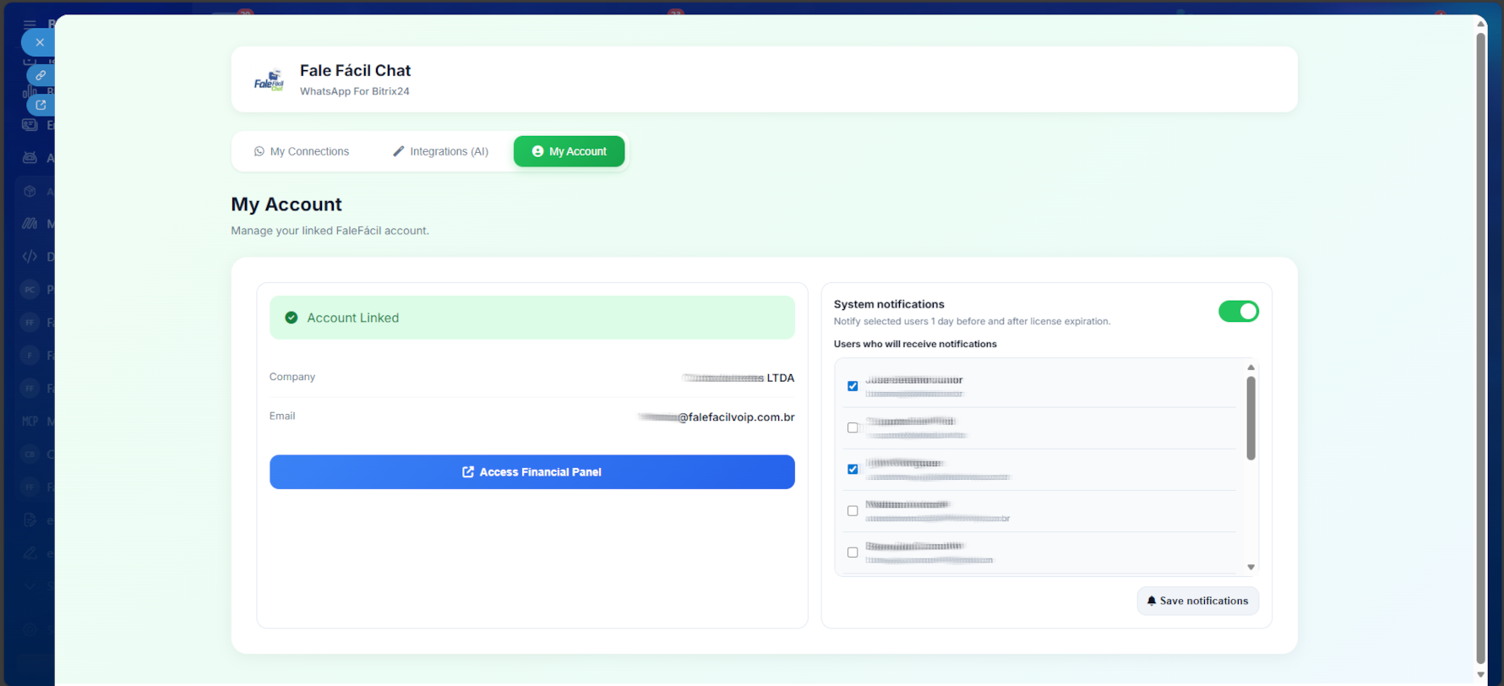Image resolution: width=1504 pixels, height=686 pixels.
Task: Click the pencil icon beside Integrations (AI)
Action: click(399, 151)
